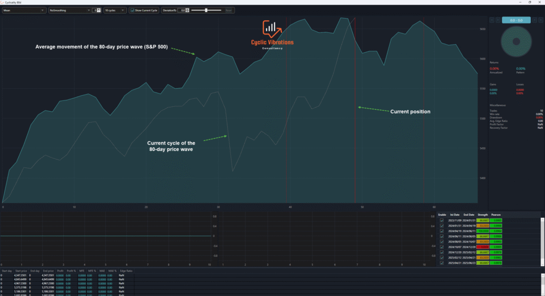Uncheck the cycle starting 2024/10/07

[441, 247]
